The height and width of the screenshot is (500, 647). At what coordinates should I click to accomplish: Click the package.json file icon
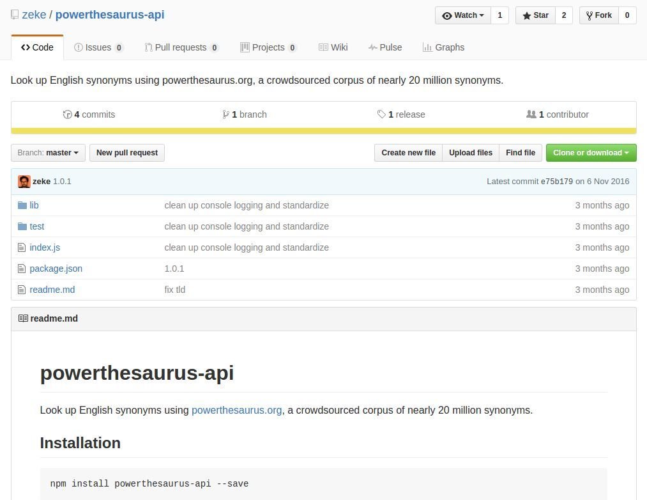22,269
